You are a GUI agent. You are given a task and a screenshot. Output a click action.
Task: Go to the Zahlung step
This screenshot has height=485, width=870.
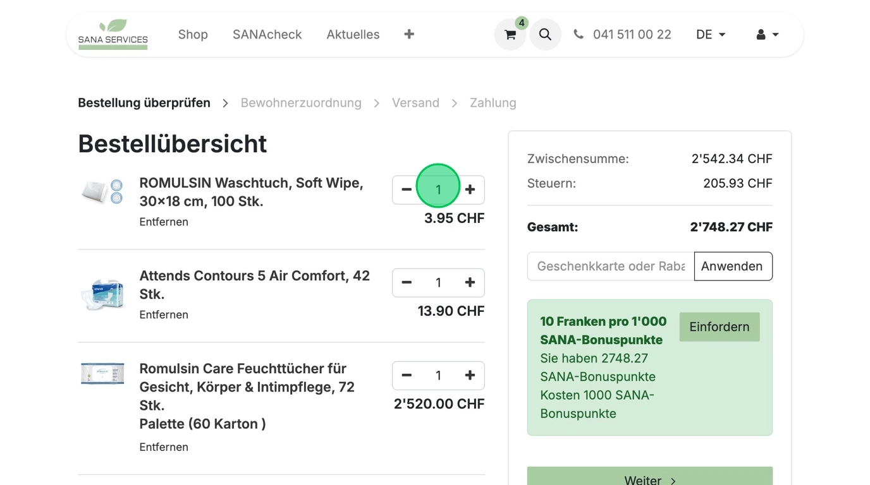click(493, 103)
